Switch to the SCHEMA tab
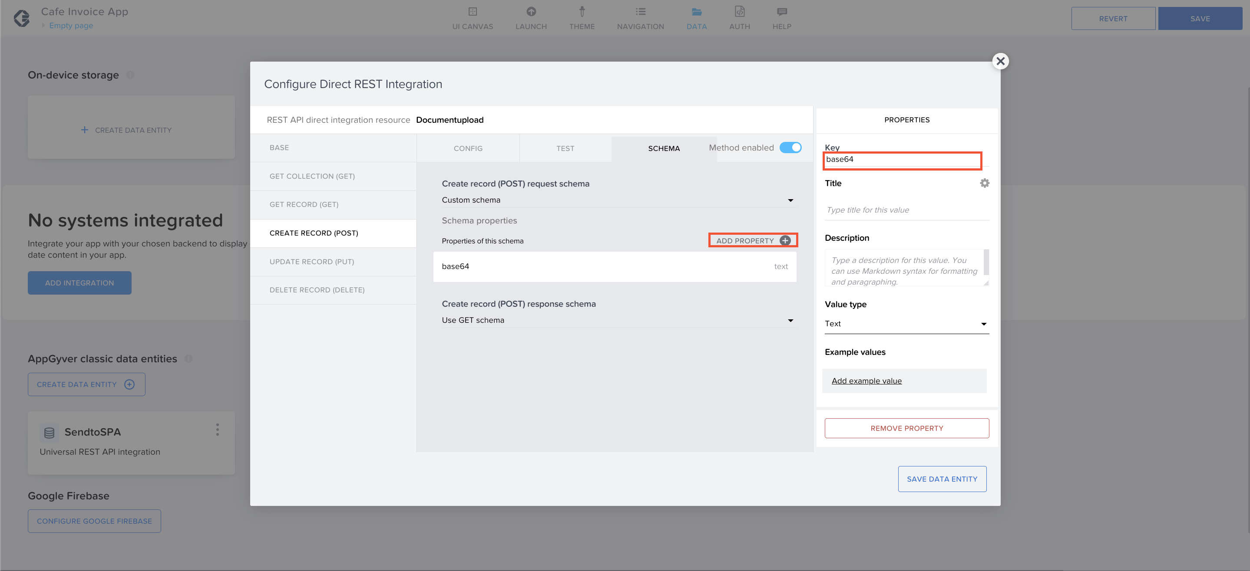Viewport: 1250px width, 571px height. (664, 148)
